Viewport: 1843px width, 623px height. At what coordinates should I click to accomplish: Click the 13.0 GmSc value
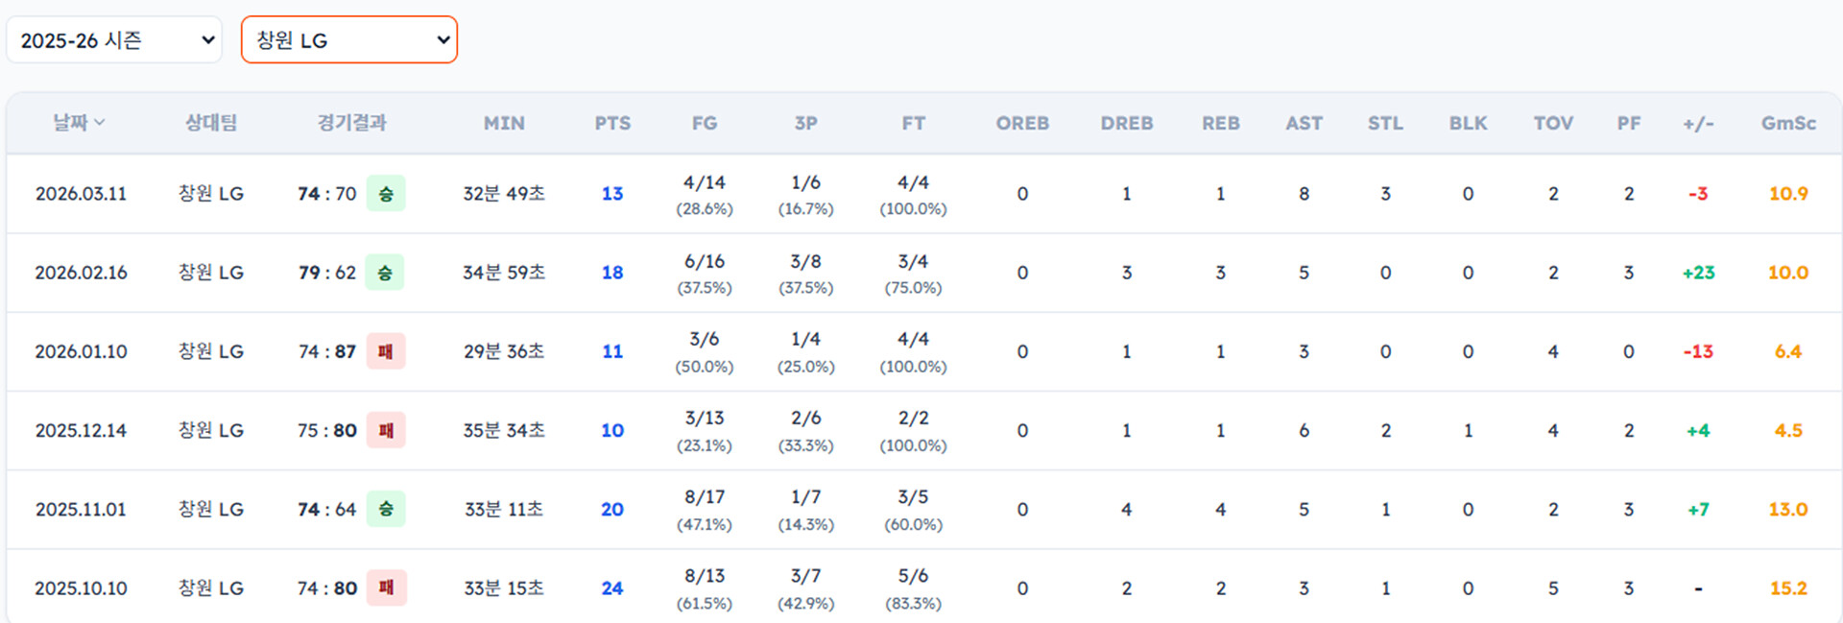[1787, 509]
